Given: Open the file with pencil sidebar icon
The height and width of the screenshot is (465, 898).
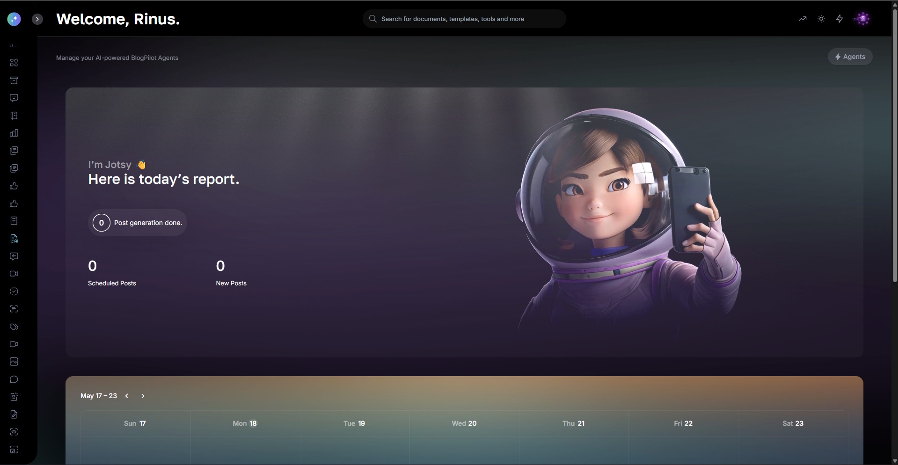Looking at the screenshot, I should click(x=14, y=414).
